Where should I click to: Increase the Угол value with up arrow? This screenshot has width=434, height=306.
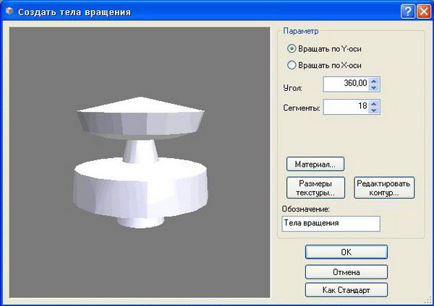374,82
